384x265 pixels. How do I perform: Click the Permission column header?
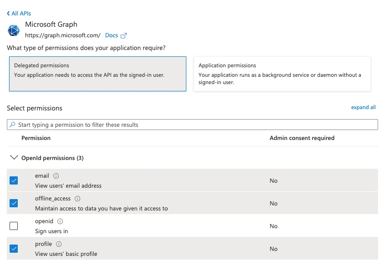[36, 138]
